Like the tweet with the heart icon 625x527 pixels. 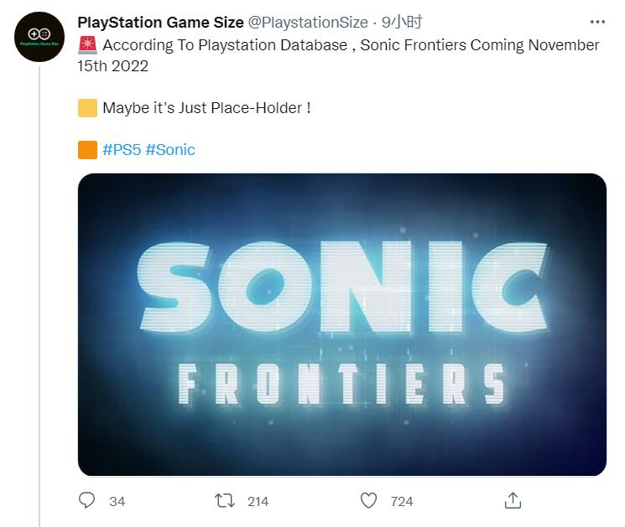[368, 501]
